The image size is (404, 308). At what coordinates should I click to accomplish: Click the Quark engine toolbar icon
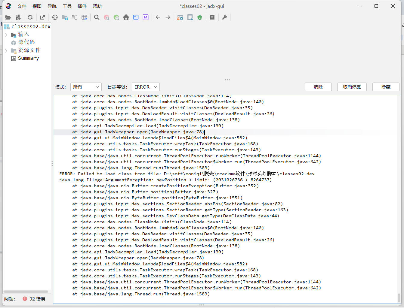(x=190, y=17)
